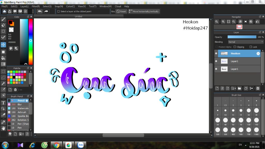Undock the Color panel
The height and width of the screenshot is (149, 265).
[28, 17]
